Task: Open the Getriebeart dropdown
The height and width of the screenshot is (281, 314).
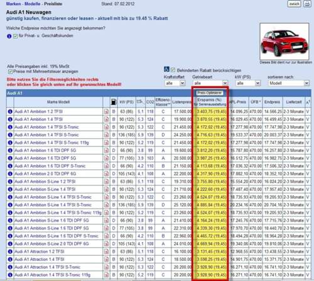Action: click(210, 83)
